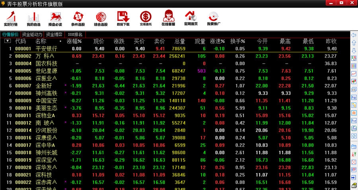Select the 深振业A stock name

(x=46, y=78)
